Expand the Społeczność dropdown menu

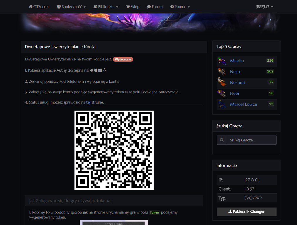(x=71, y=7)
